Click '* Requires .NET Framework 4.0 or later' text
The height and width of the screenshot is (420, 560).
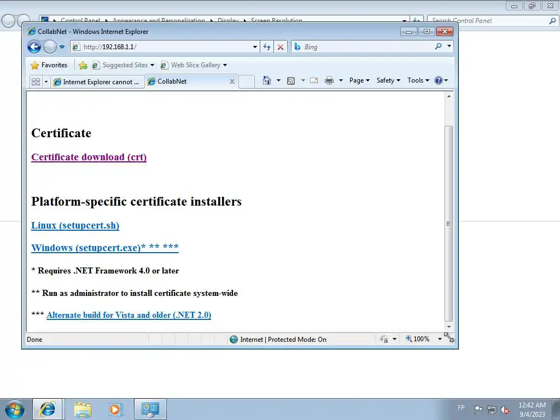(106, 271)
